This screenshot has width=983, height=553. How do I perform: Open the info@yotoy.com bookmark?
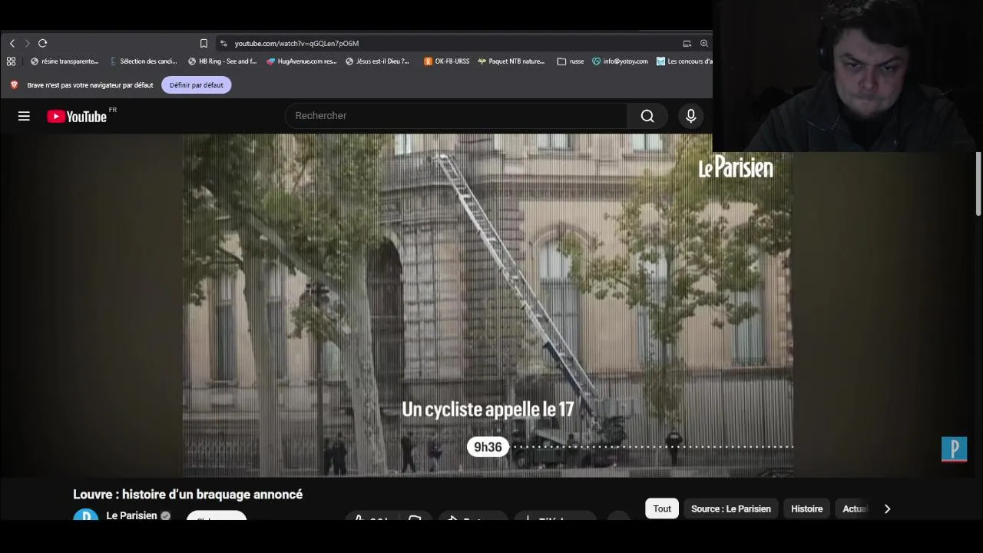(x=620, y=61)
